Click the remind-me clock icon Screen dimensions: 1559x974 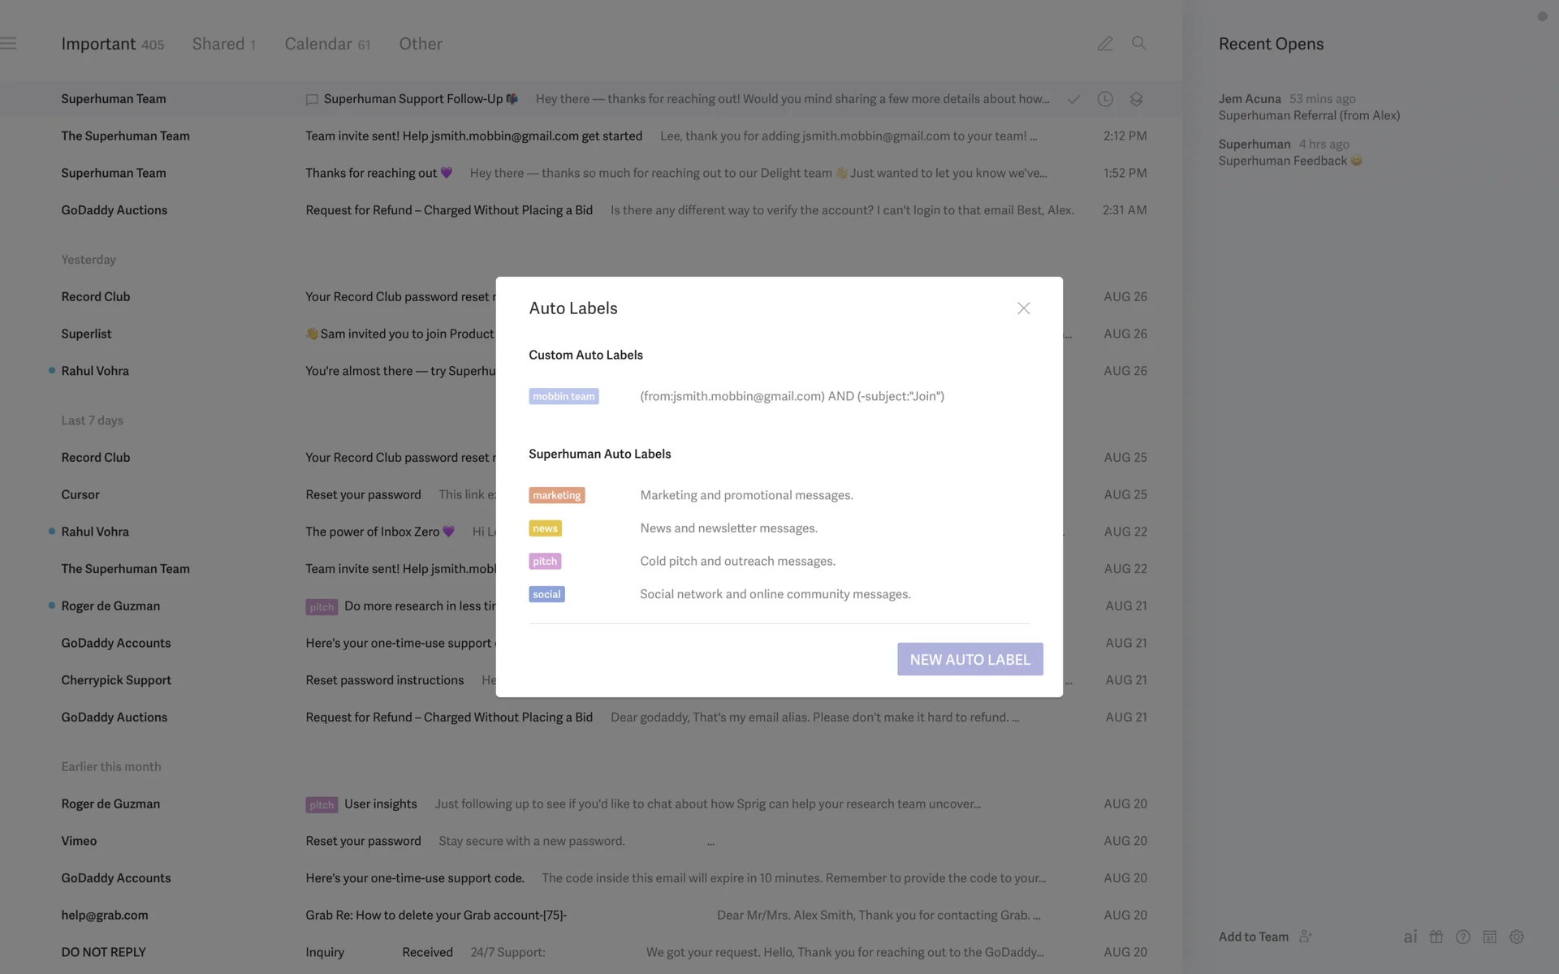click(x=1105, y=99)
